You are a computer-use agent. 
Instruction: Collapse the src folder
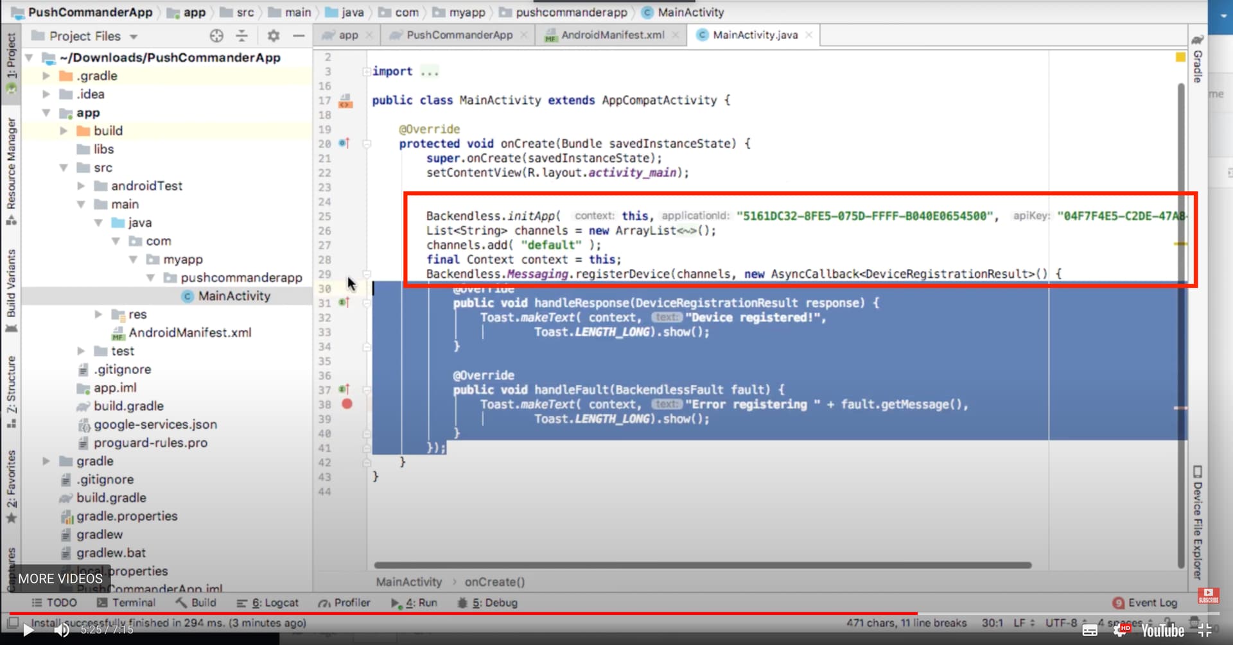tap(64, 168)
